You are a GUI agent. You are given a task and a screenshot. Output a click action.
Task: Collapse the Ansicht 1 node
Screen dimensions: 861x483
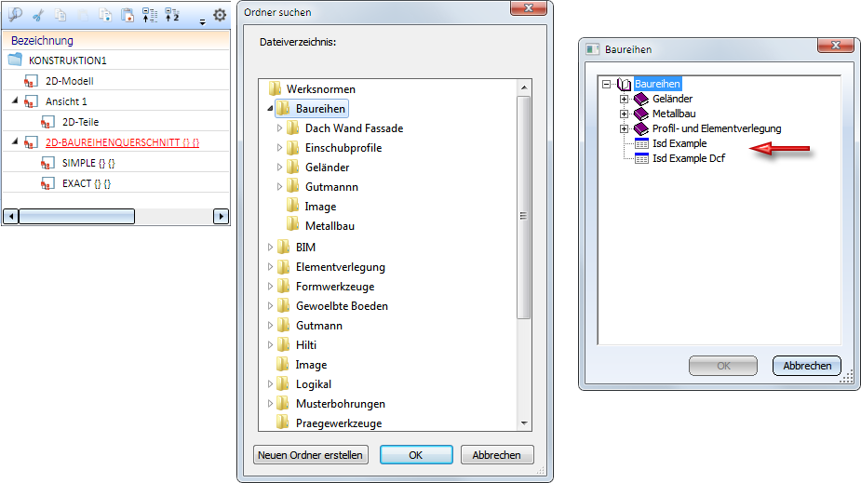coord(15,101)
